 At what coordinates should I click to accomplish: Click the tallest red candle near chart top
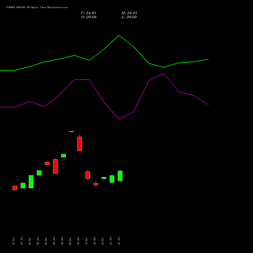(x=79, y=144)
